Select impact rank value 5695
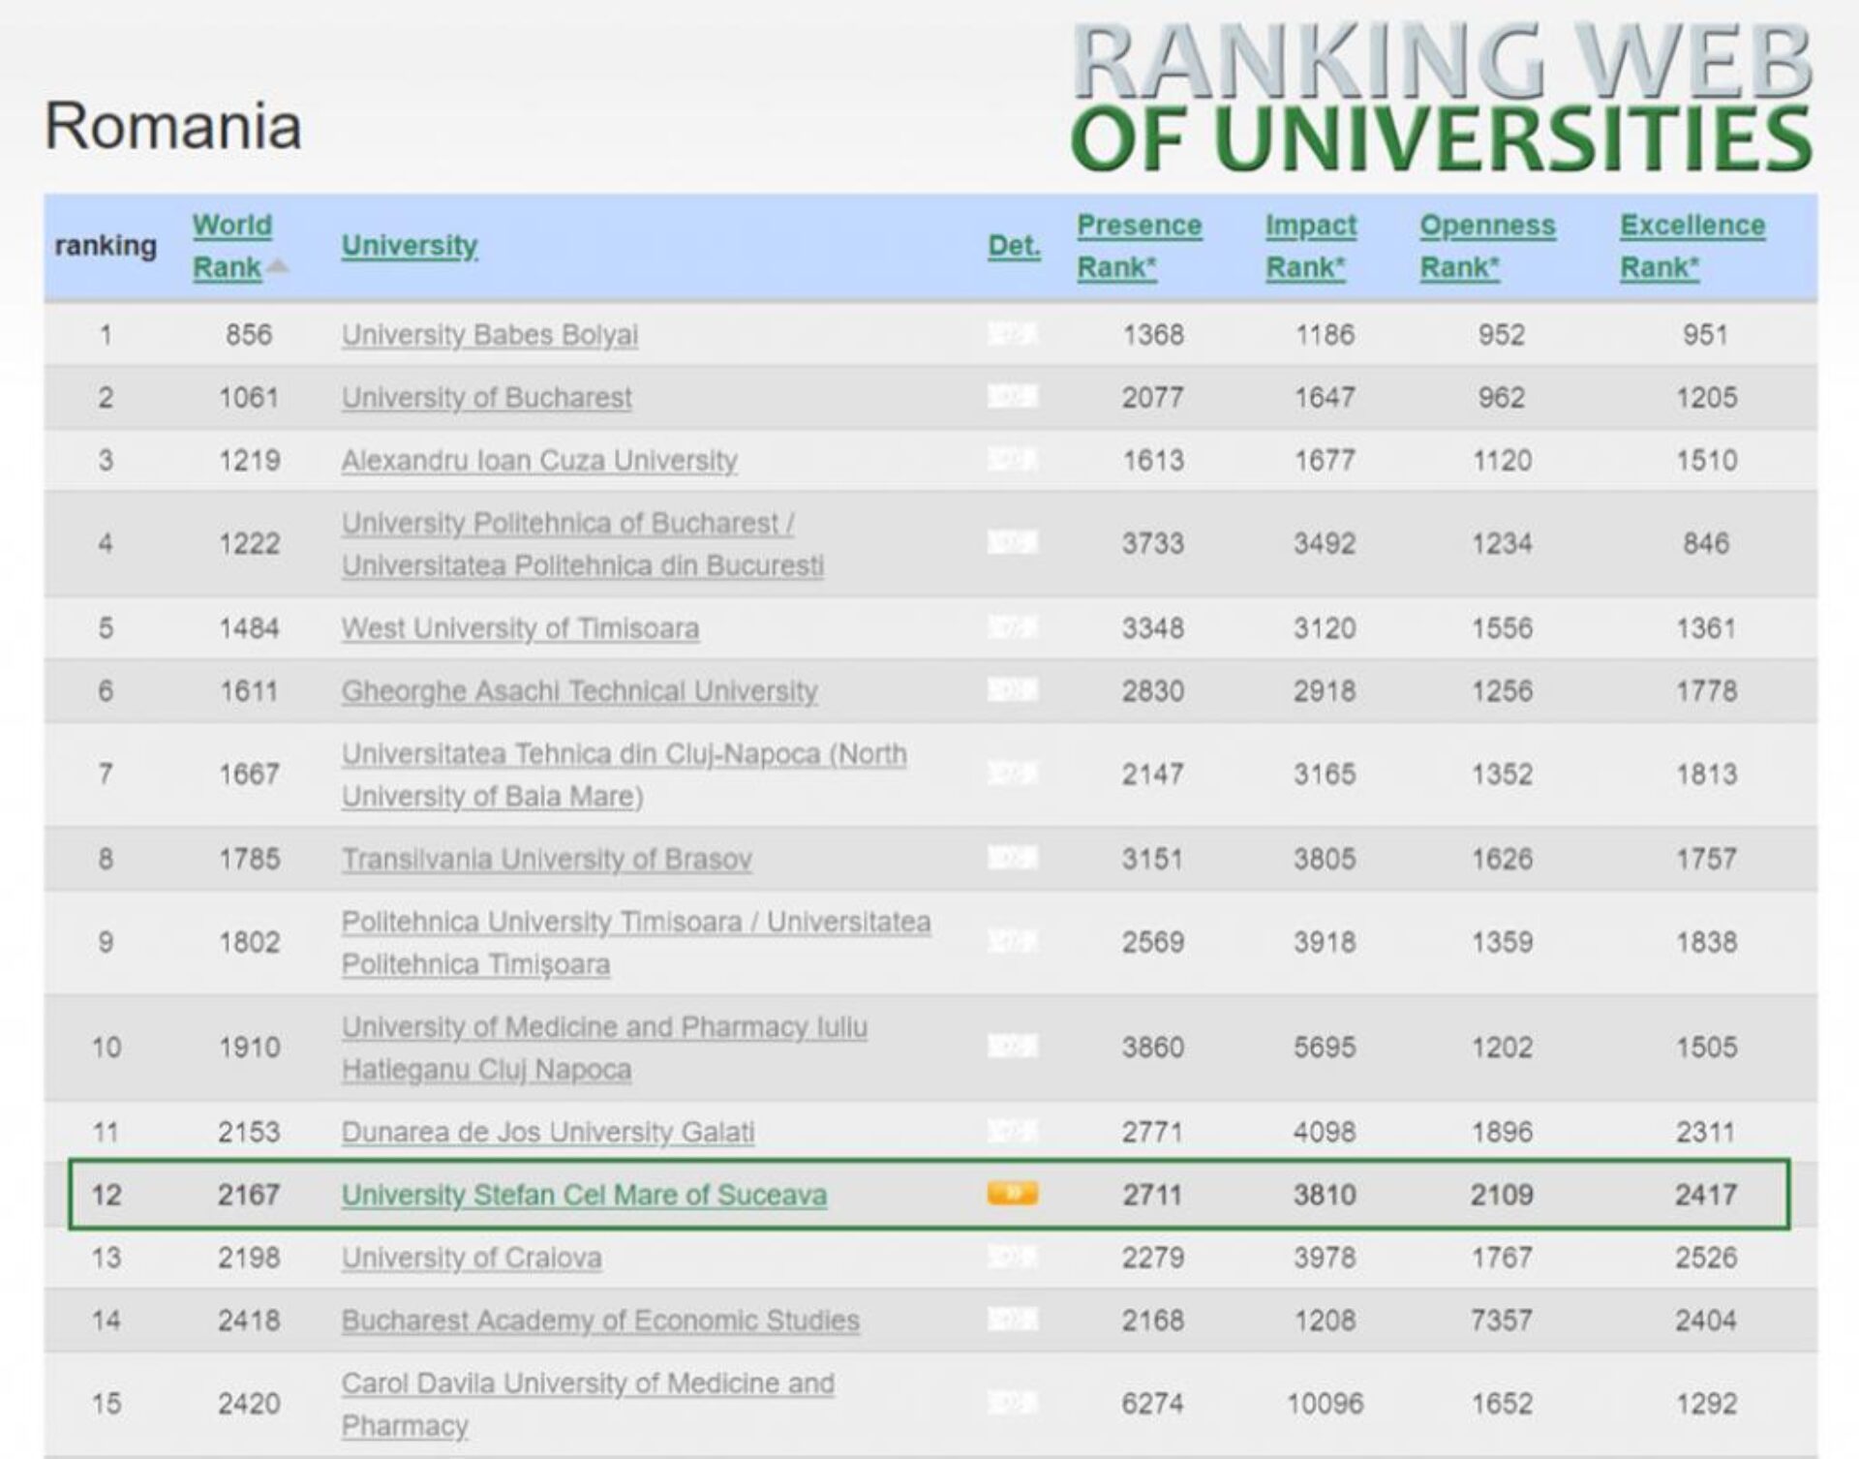 point(1325,1048)
